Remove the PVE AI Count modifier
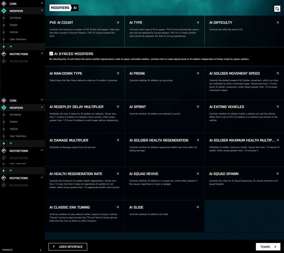This screenshot has width=284, height=253. 118,22
